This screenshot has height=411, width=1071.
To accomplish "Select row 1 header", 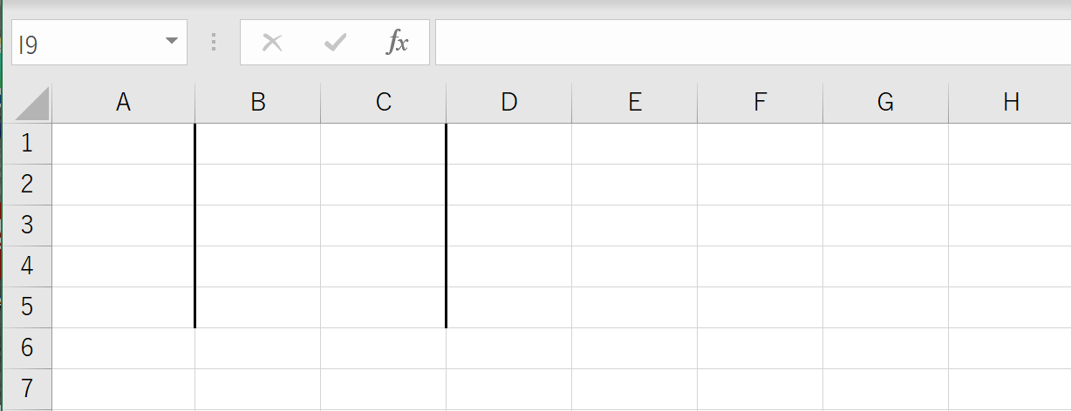I will (x=27, y=144).
